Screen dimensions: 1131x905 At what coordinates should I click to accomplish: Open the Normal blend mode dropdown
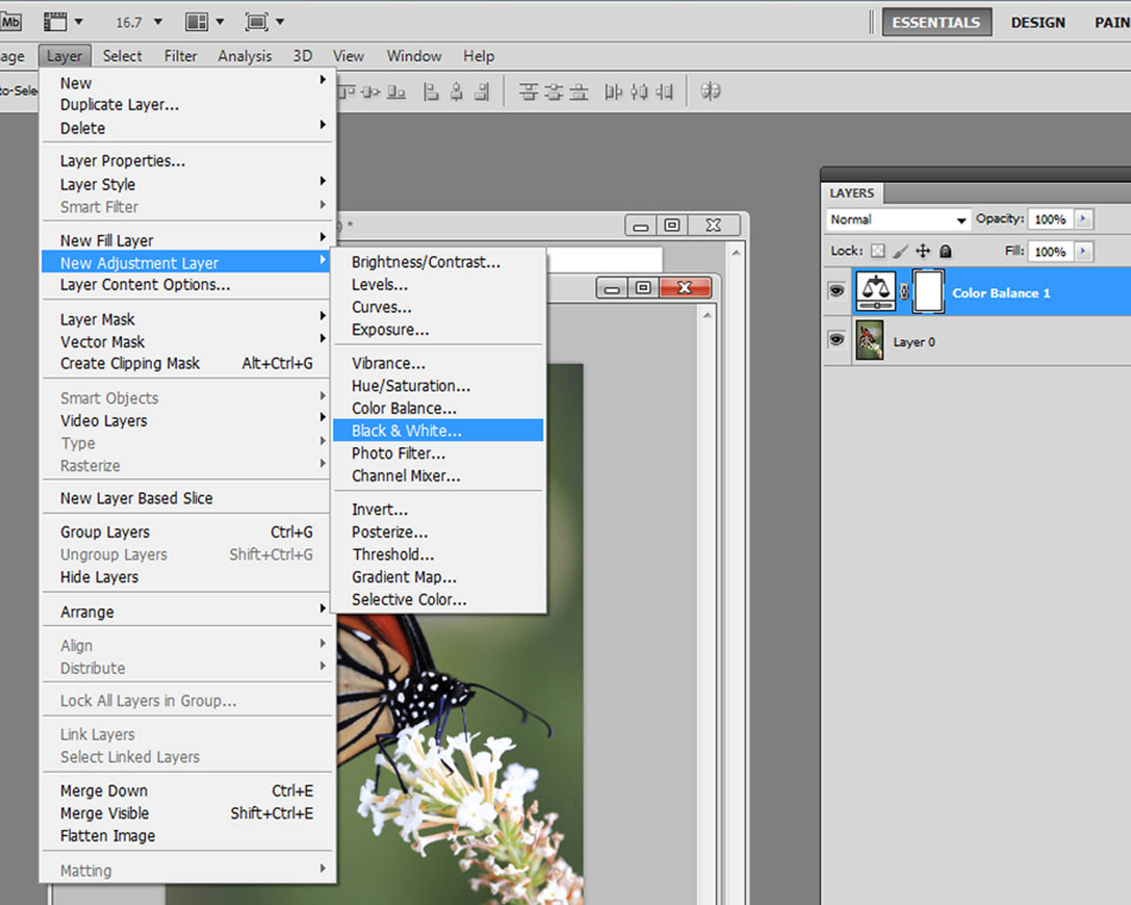tap(899, 219)
